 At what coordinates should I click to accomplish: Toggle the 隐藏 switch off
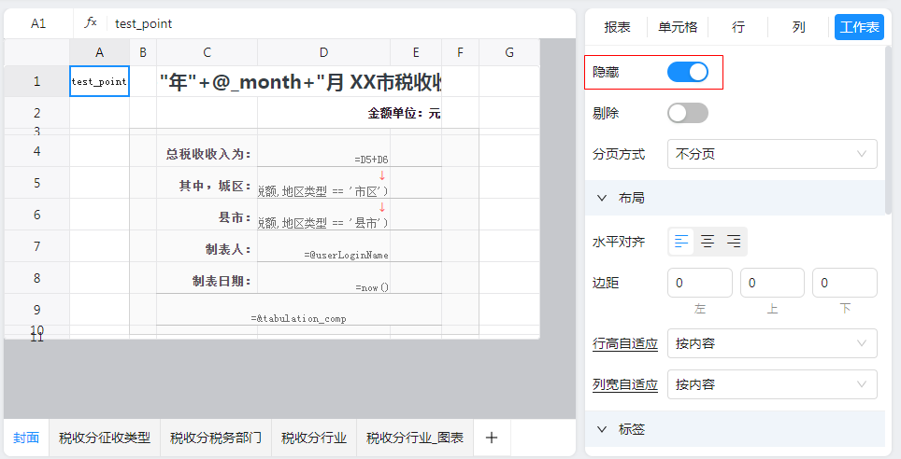[x=688, y=72]
